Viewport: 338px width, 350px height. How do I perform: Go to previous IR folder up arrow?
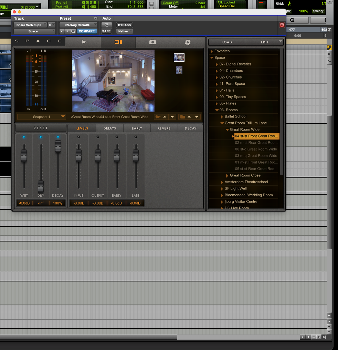pyautogui.click(x=189, y=117)
